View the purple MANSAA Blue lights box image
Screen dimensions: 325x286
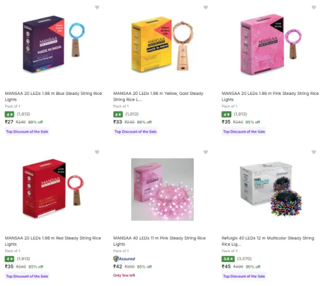(54, 44)
